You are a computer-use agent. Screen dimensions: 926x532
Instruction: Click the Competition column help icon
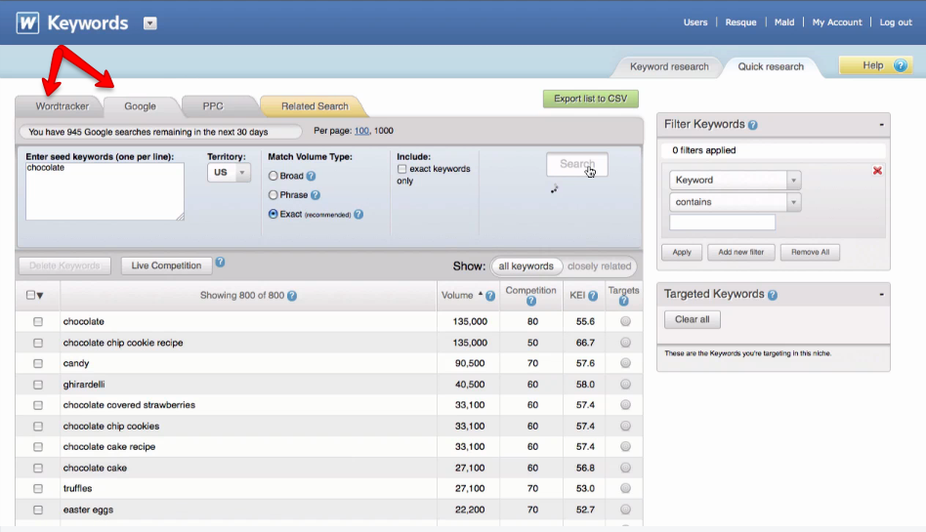point(531,301)
